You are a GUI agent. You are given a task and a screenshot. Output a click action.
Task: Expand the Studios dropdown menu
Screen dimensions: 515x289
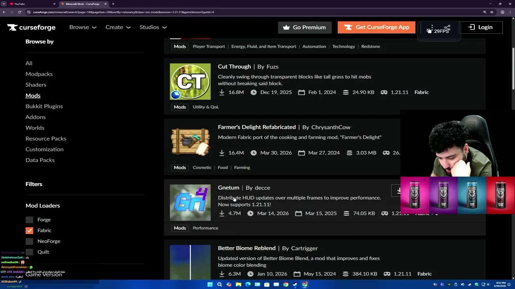(x=153, y=27)
